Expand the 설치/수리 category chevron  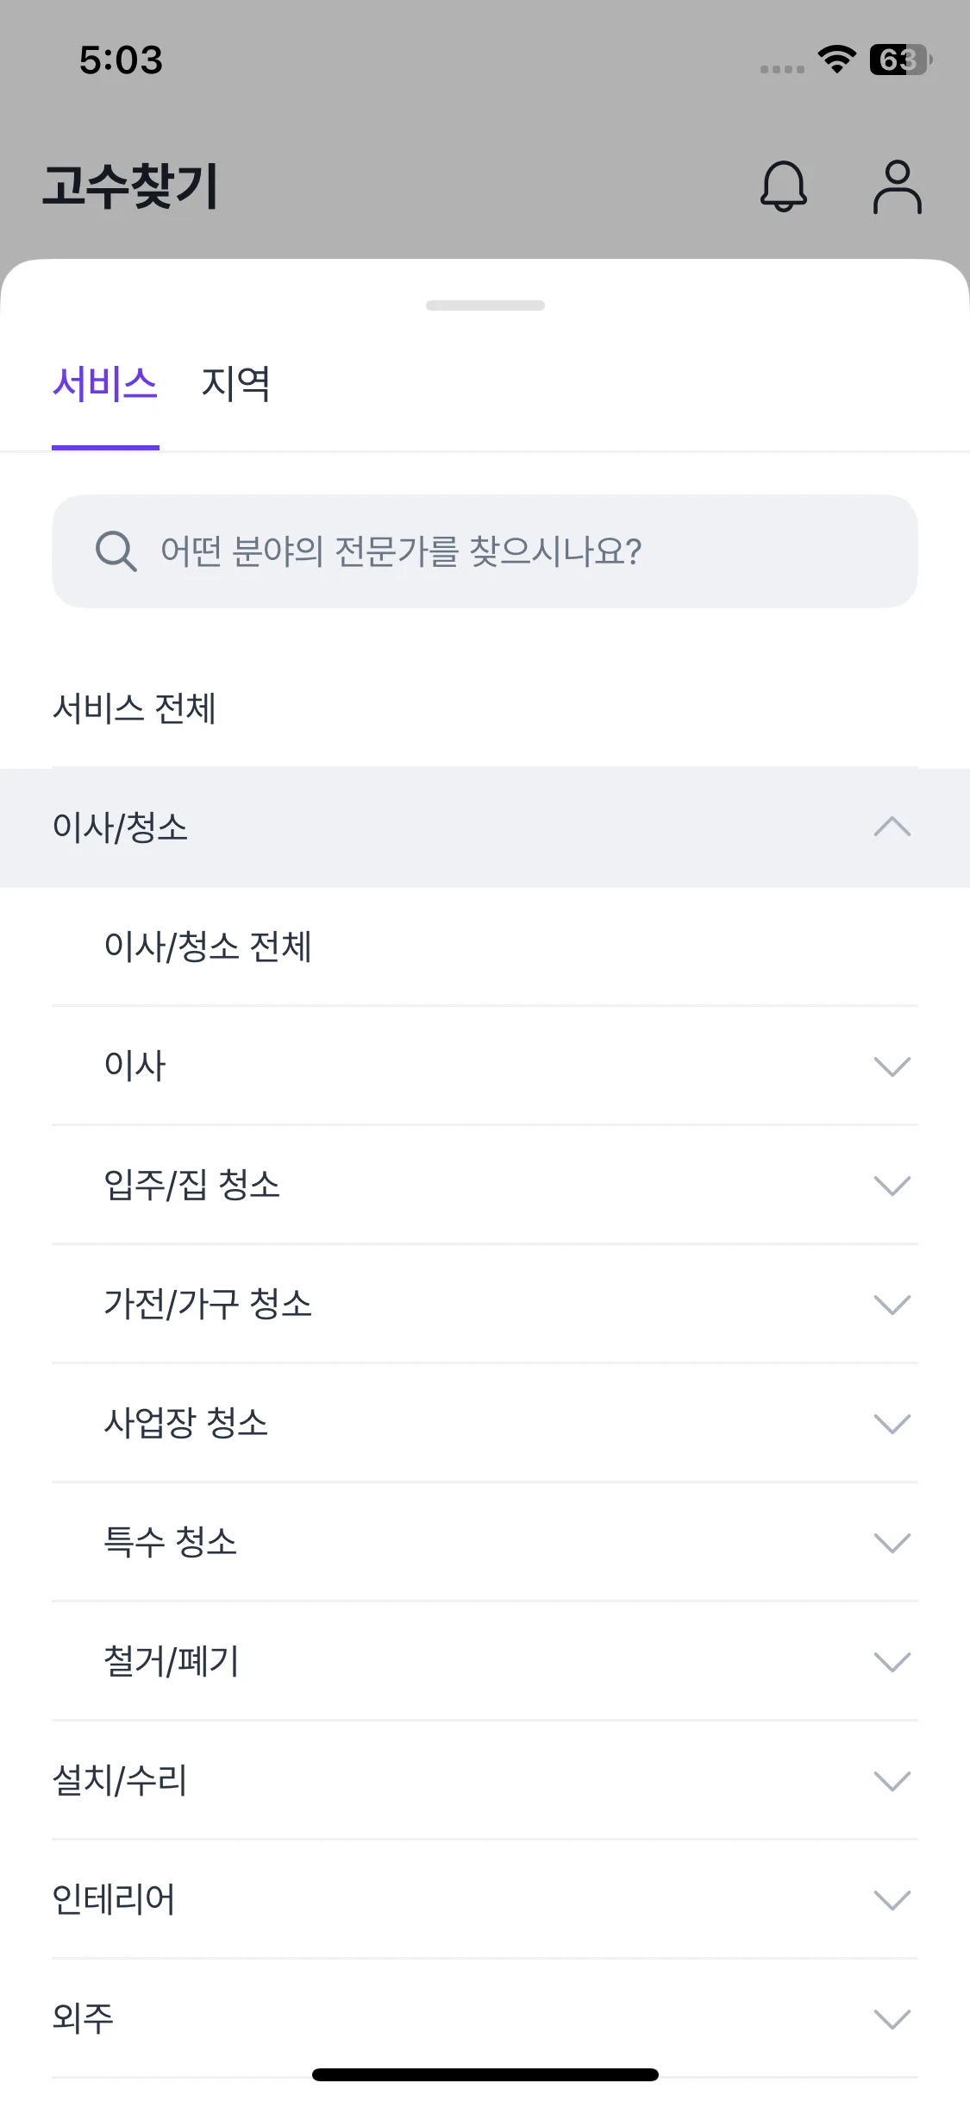tap(892, 1781)
